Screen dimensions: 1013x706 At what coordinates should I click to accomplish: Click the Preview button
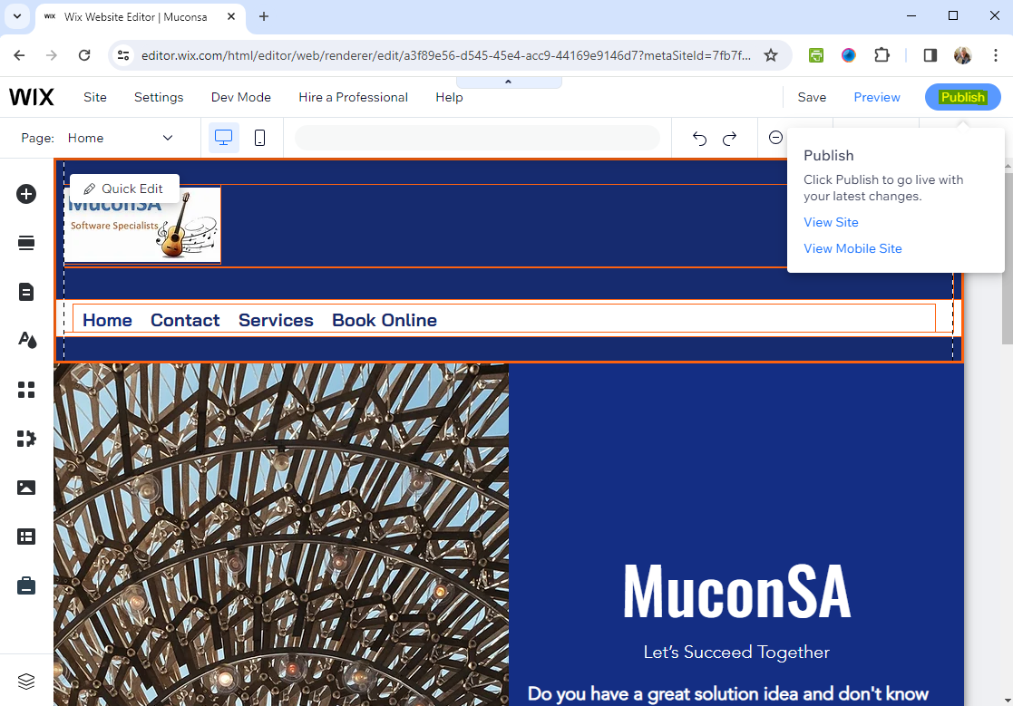coord(877,98)
